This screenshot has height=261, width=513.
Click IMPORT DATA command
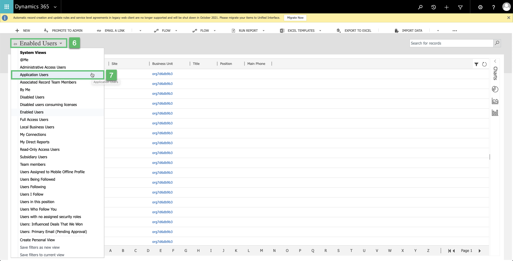tap(409, 30)
